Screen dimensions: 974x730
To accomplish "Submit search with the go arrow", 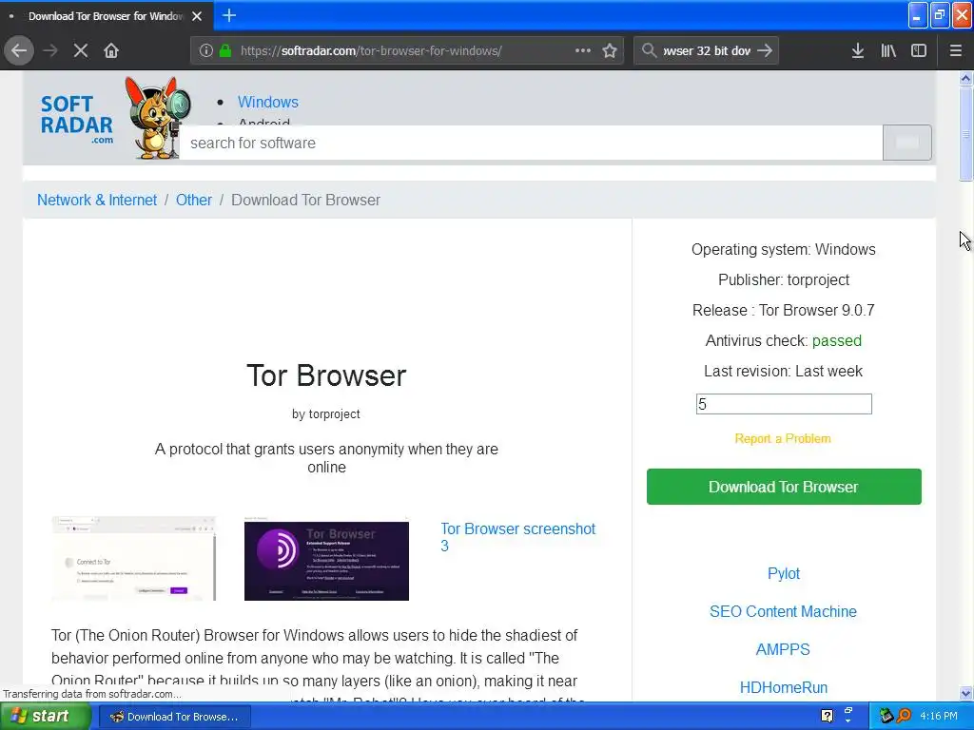I will point(766,50).
